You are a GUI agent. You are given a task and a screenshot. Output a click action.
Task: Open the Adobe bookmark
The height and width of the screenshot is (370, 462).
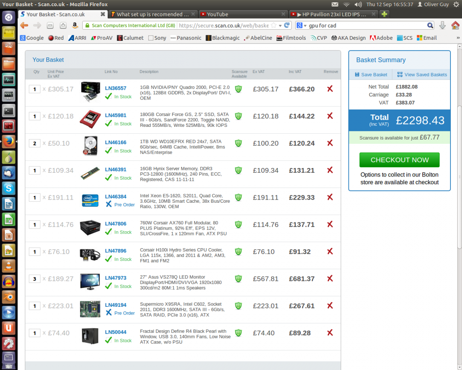pyautogui.click(x=381, y=38)
